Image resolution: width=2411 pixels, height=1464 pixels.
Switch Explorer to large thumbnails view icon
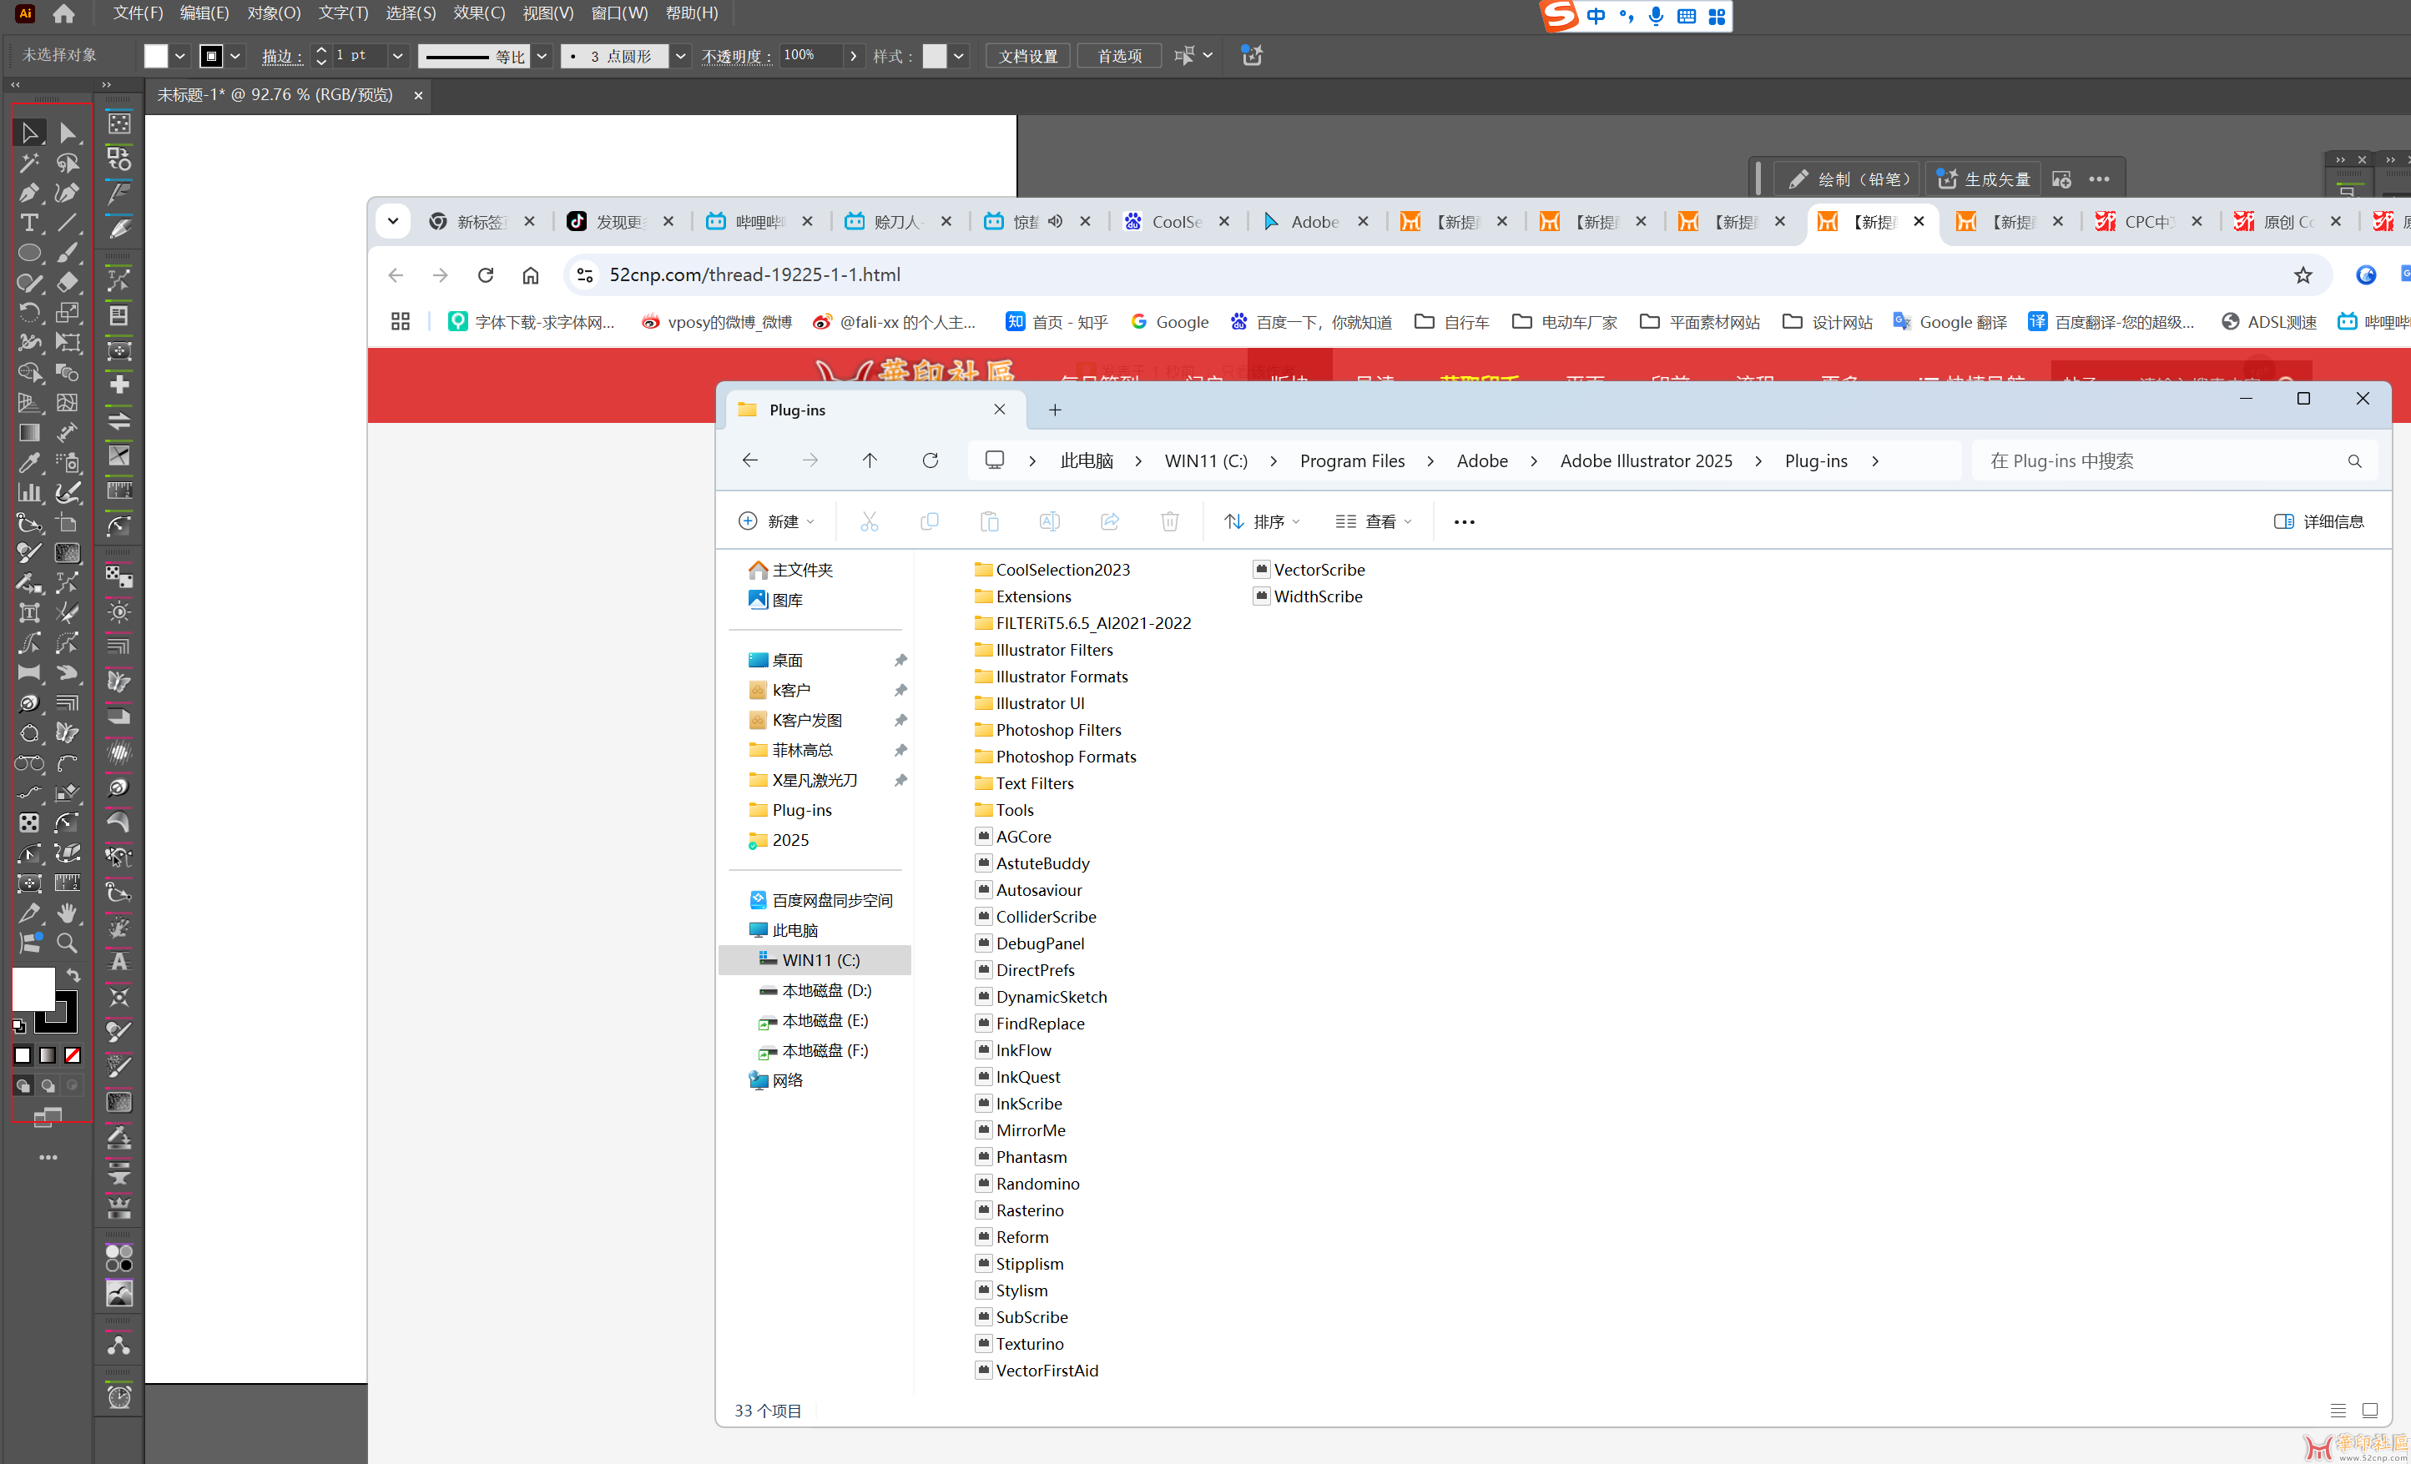(x=2370, y=1411)
